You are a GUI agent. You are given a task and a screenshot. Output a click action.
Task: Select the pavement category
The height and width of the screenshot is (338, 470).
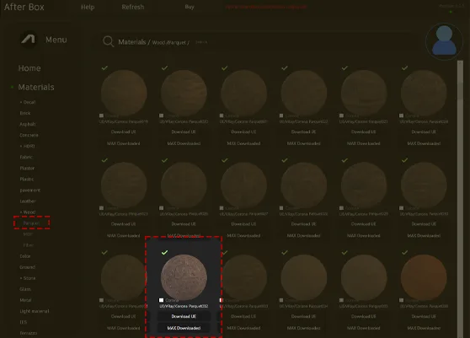click(30, 190)
